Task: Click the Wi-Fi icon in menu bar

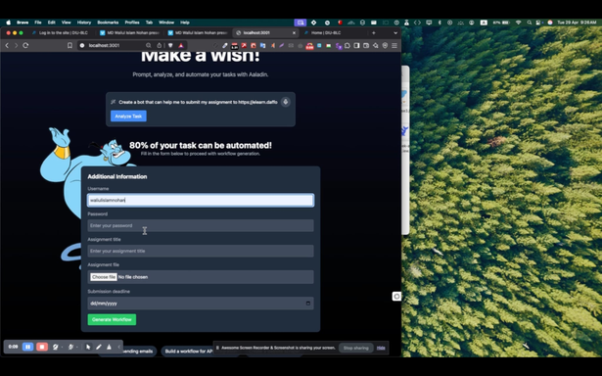Action: click(x=518, y=23)
